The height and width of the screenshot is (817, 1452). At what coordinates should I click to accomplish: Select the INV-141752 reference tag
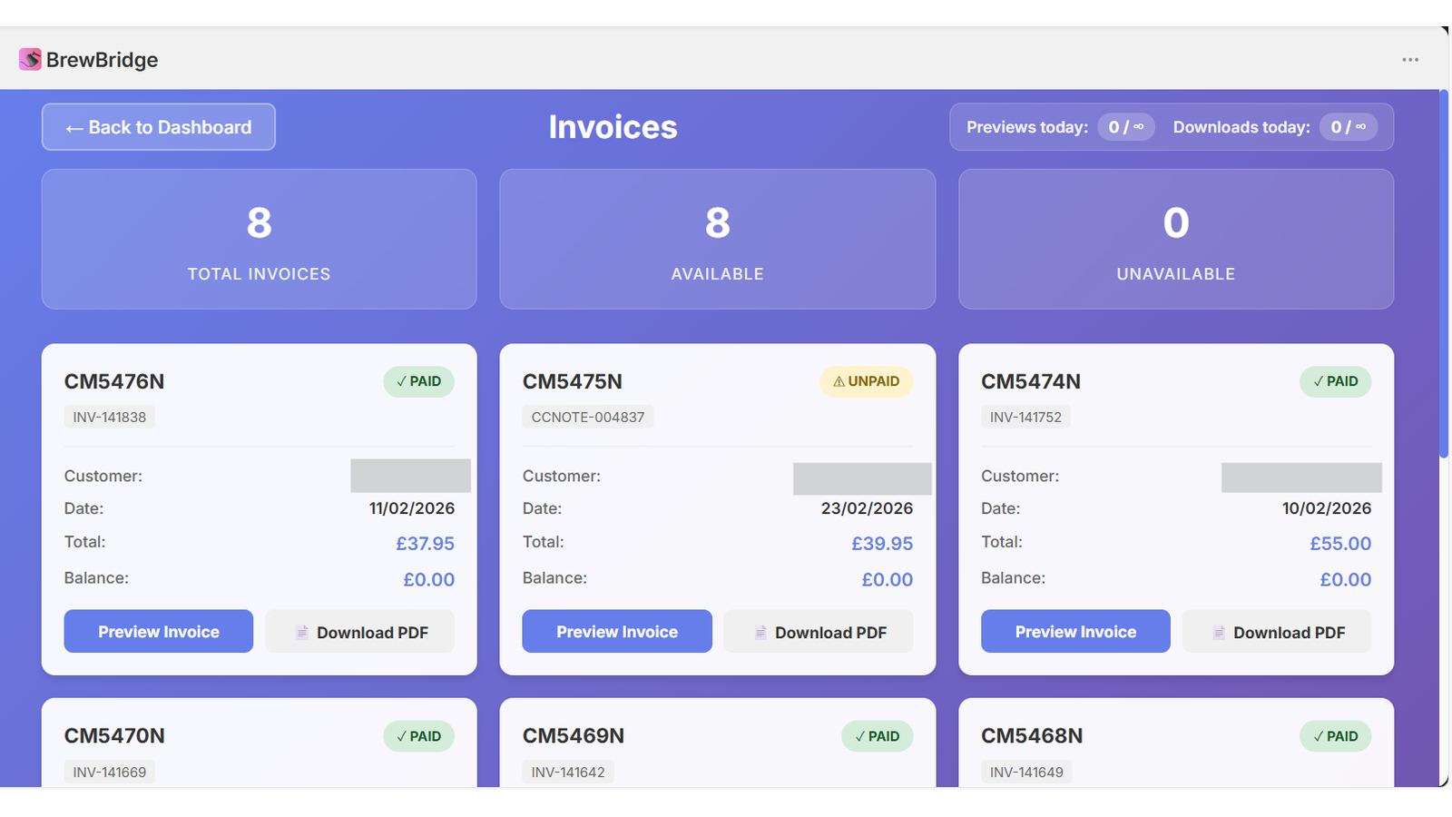pos(1025,418)
